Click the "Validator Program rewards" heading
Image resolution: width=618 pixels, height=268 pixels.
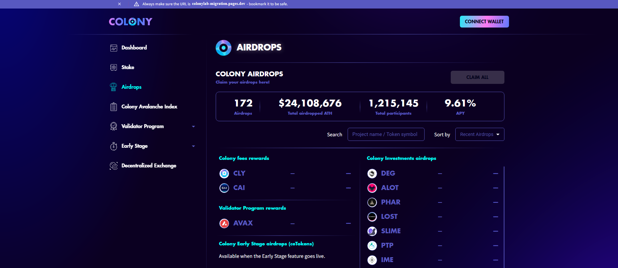(252, 208)
